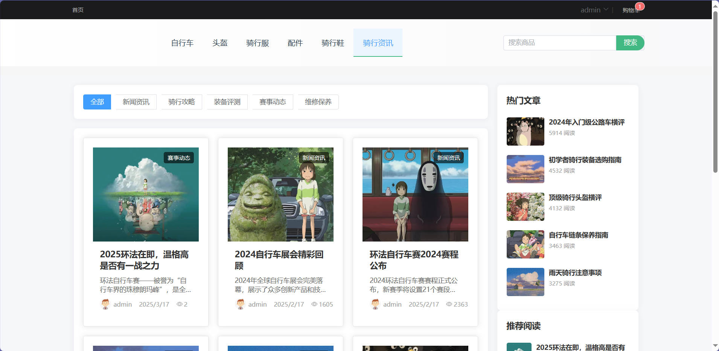Filter articles by 骑行攻略
Image resolution: width=719 pixels, height=351 pixels.
click(181, 102)
